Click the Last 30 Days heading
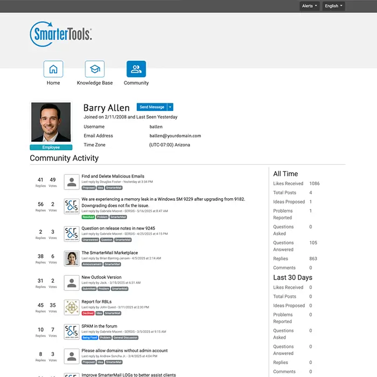 pyautogui.click(x=292, y=277)
